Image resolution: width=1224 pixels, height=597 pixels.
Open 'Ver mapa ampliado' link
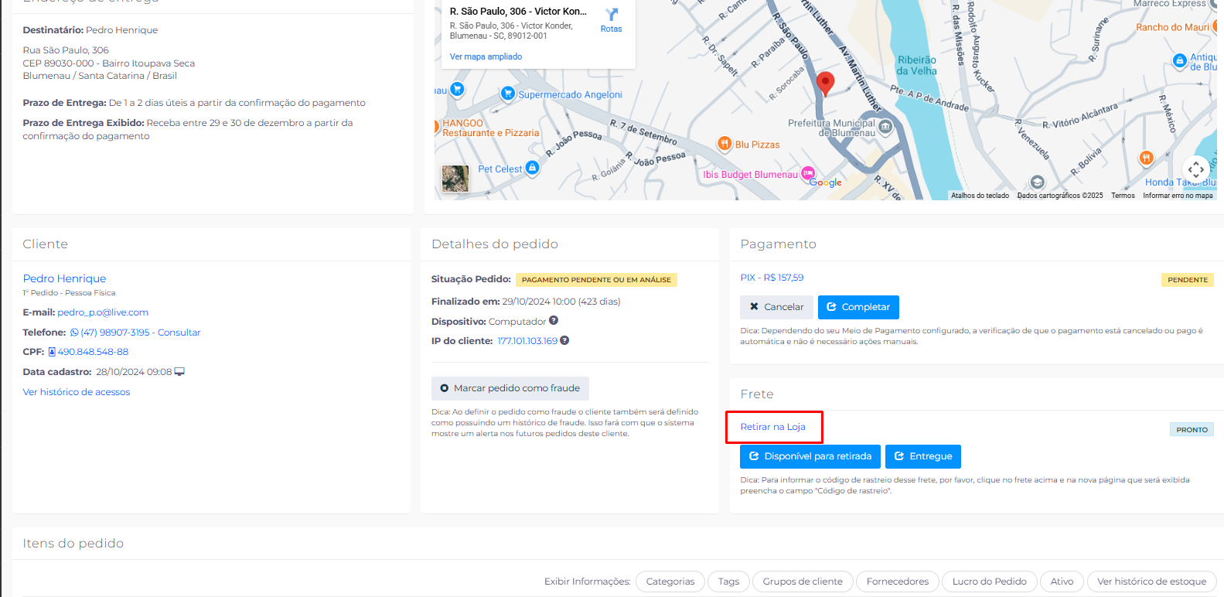486,56
